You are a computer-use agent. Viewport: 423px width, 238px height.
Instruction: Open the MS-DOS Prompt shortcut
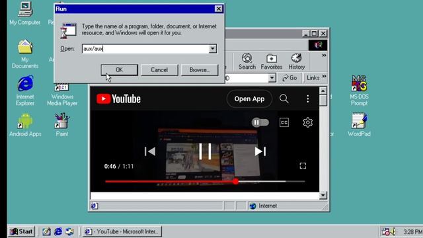coord(359,91)
